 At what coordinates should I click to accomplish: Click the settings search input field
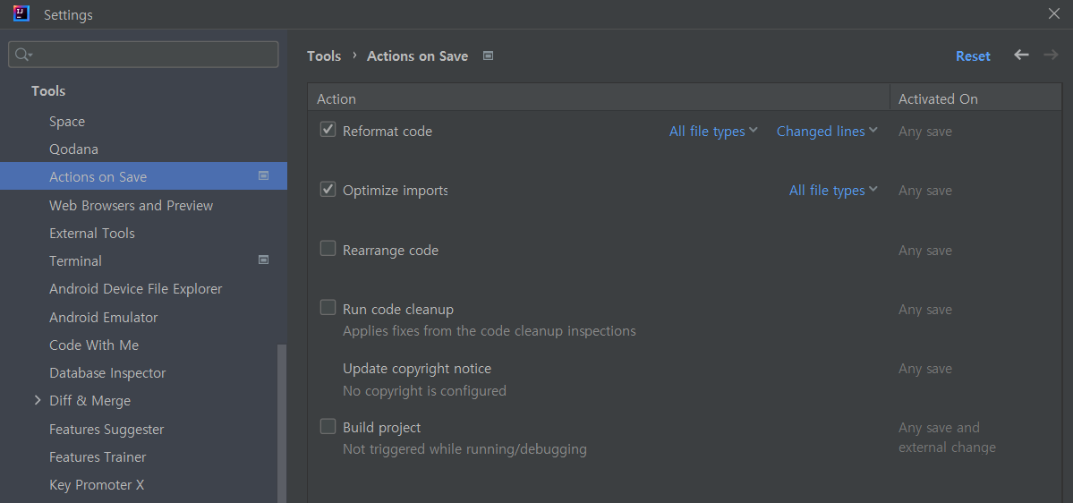(143, 55)
